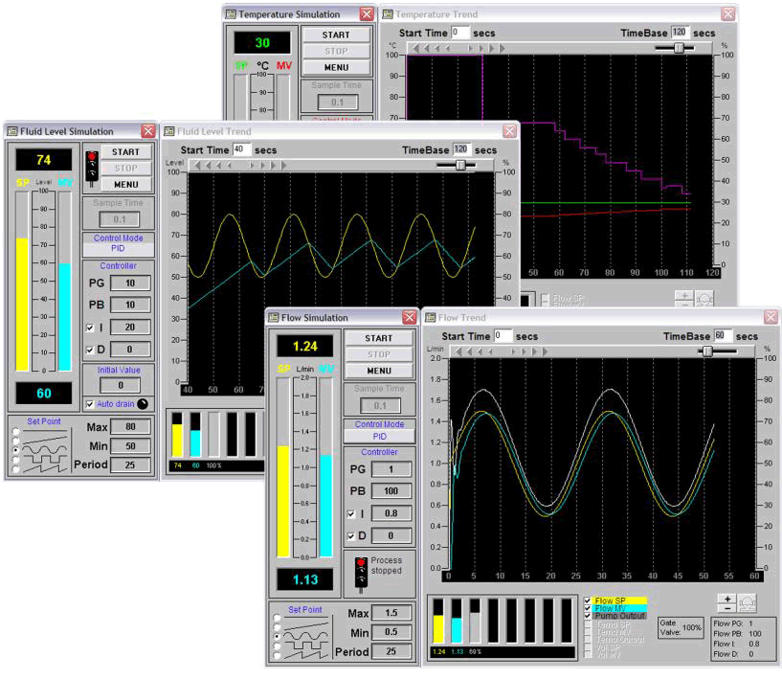
Task: Toggle the Auto drain checkbox
Action: tap(90, 404)
